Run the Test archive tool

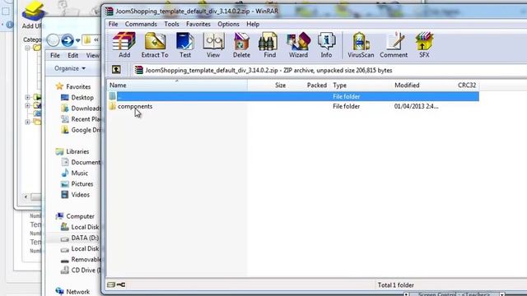click(184, 44)
